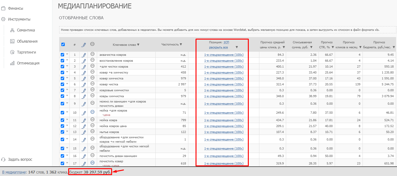Sort by the Частотность column arrow
This screenshot has height=176, width=397.
click(x=181, y=45)
